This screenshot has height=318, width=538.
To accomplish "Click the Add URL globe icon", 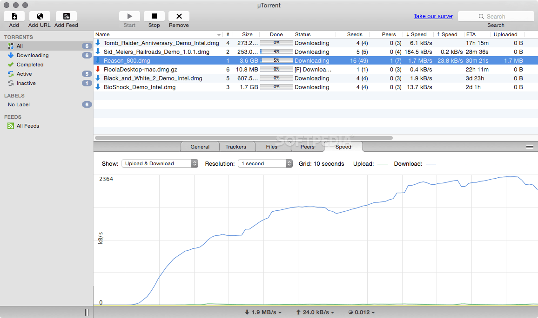I will pos(40,16).
